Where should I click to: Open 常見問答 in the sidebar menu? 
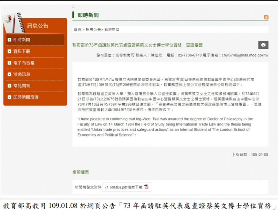tap(22, 86)
